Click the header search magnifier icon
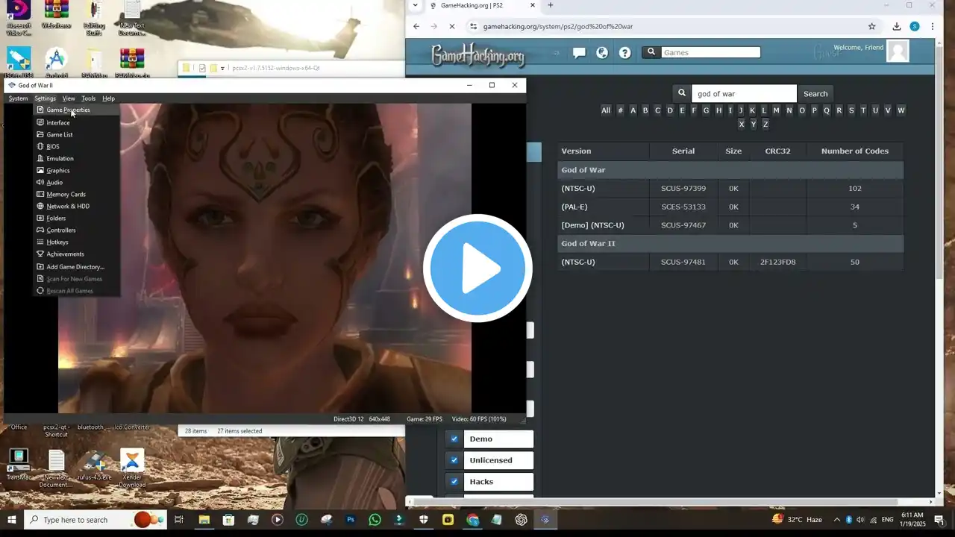The height and width of the screenshot is (537, 955). [x=651, y=52]
